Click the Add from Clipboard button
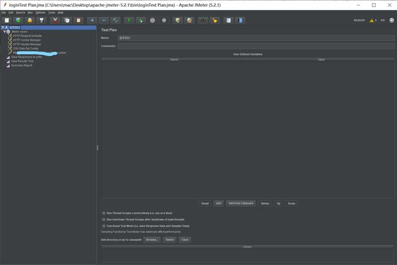Viewport: 397px width, 265px height. (241, 203)
